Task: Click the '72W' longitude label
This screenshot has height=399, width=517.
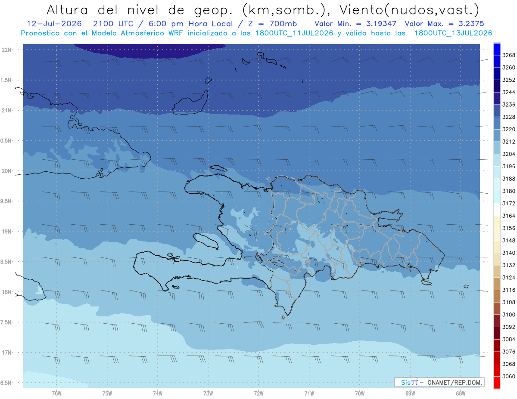Action: (x=258, y=393)
